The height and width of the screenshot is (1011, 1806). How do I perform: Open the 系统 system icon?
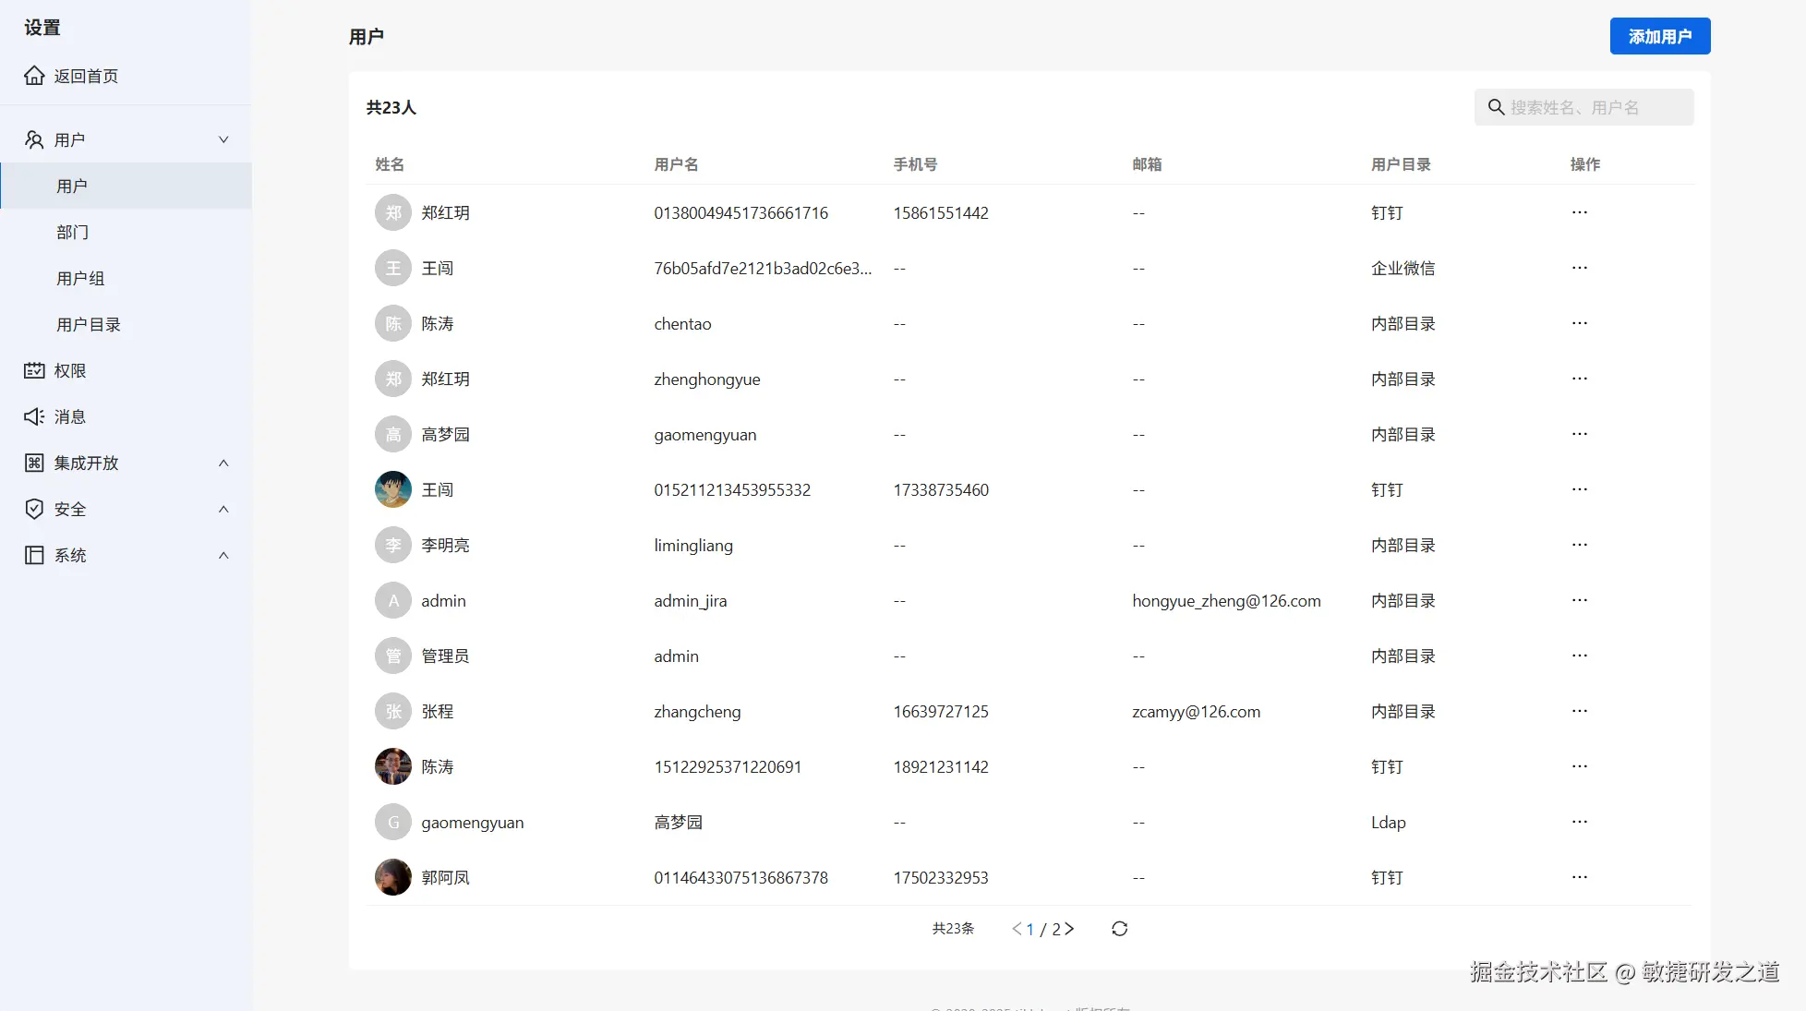[x=34, y=555]
